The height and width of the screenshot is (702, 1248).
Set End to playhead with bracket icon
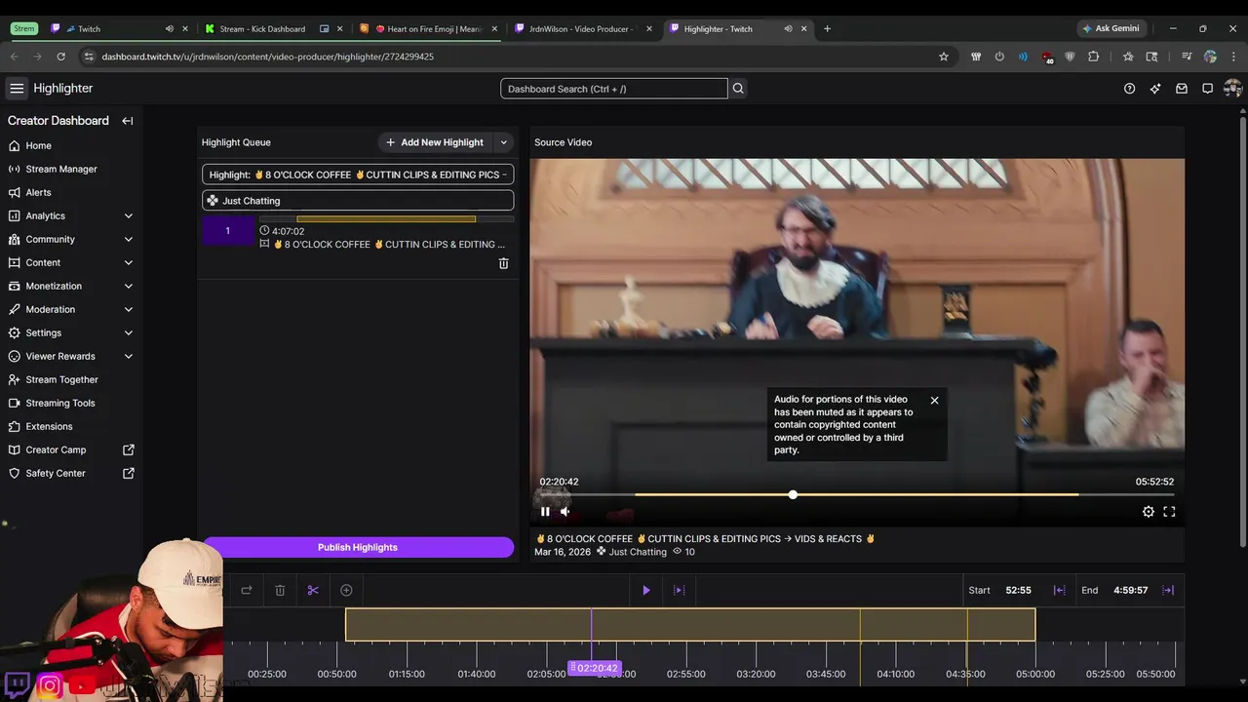[x=1168, y=590]
